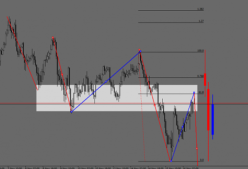Select the 1.382 Fibonacci level label

point(200,9)
